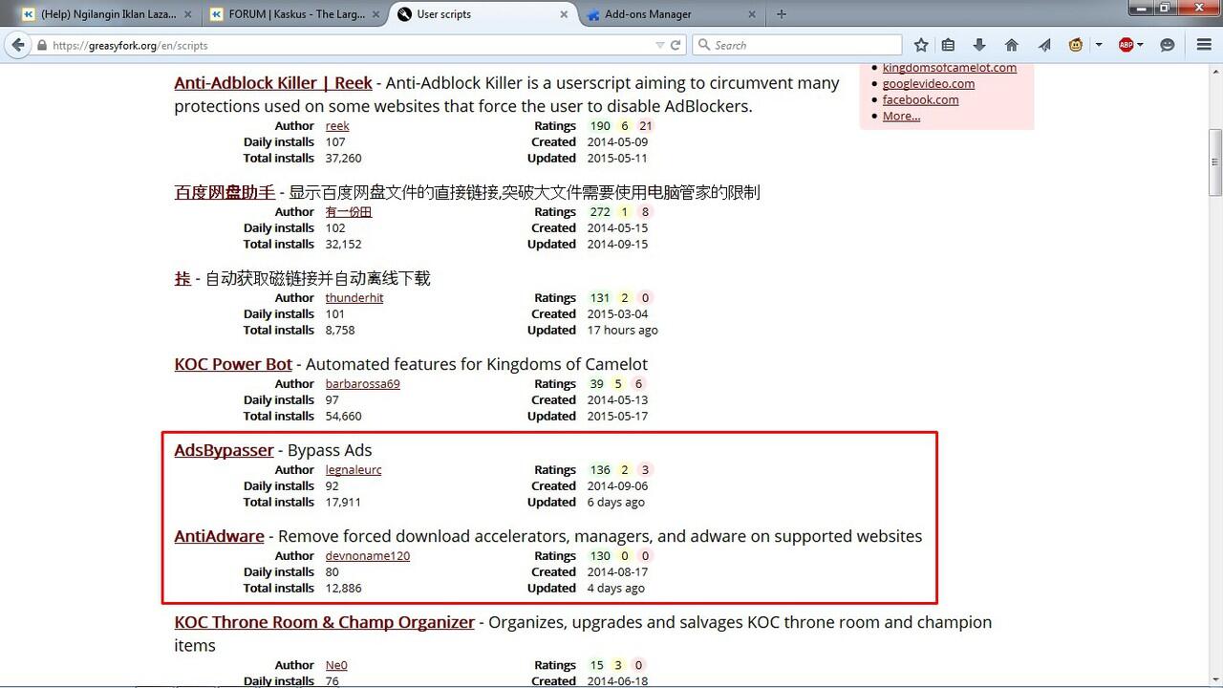Click the paper plane share icon

(x=1044, y=45)
